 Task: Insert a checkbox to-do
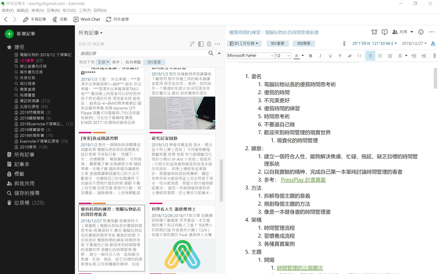tap(390, 56)
